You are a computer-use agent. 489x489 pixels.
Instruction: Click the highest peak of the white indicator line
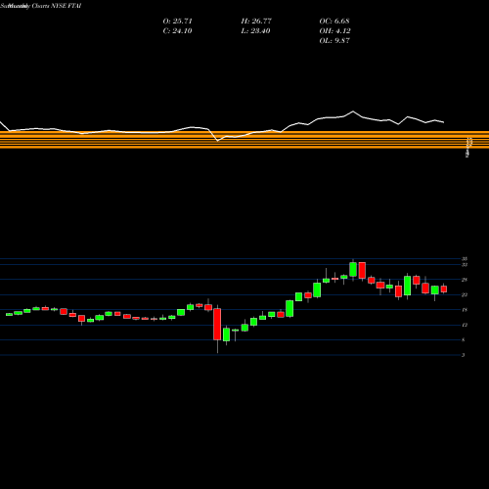(x=353, y=111)
